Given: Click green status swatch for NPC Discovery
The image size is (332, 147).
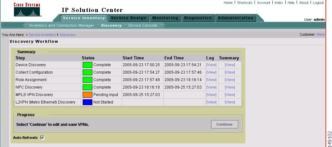Looking at the screenshot, I should tap(88, 87).
